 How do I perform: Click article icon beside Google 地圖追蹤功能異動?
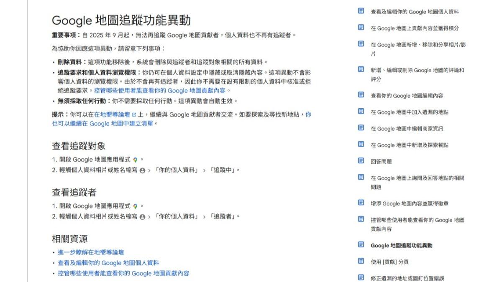[361, 245]
